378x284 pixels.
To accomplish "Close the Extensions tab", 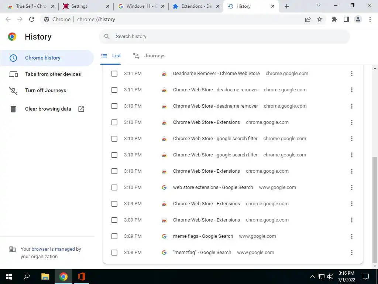I will pos(218,6).
